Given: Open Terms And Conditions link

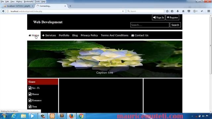Looking at the screenshot, I should click(115, 35).
